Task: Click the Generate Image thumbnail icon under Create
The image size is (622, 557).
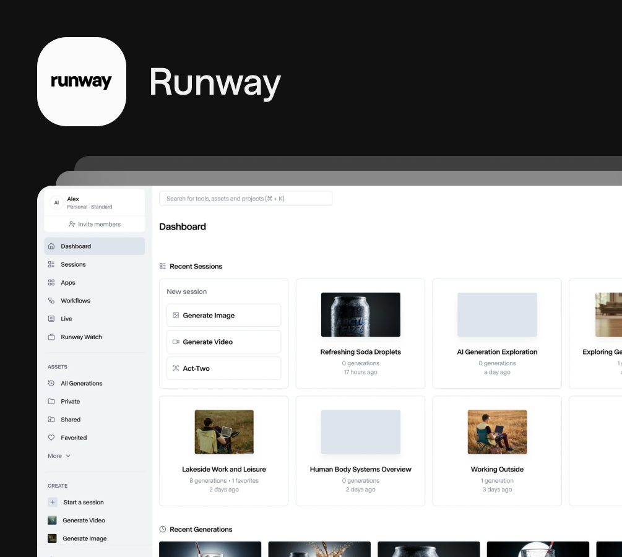Action: [x=52, y=538]
